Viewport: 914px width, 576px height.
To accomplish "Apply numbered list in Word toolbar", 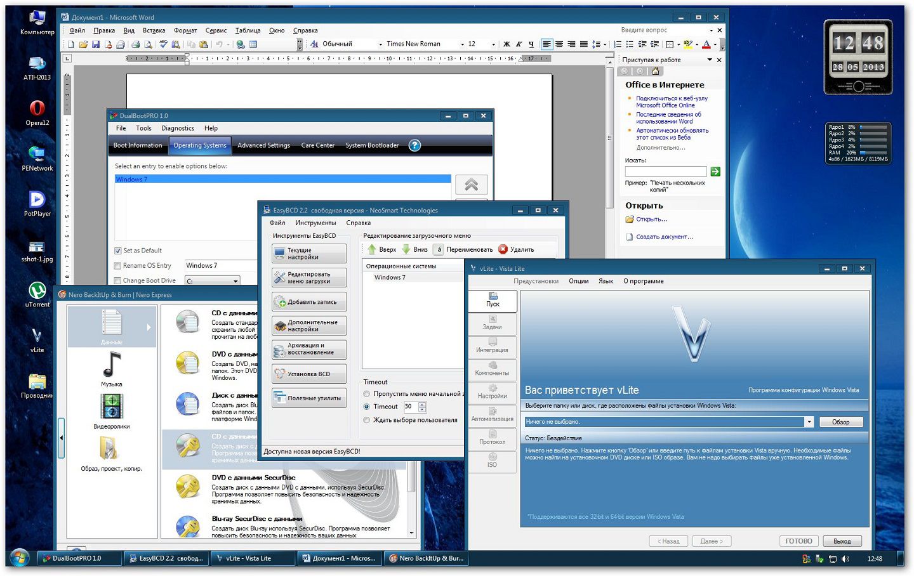I will (x=618, y=44).
